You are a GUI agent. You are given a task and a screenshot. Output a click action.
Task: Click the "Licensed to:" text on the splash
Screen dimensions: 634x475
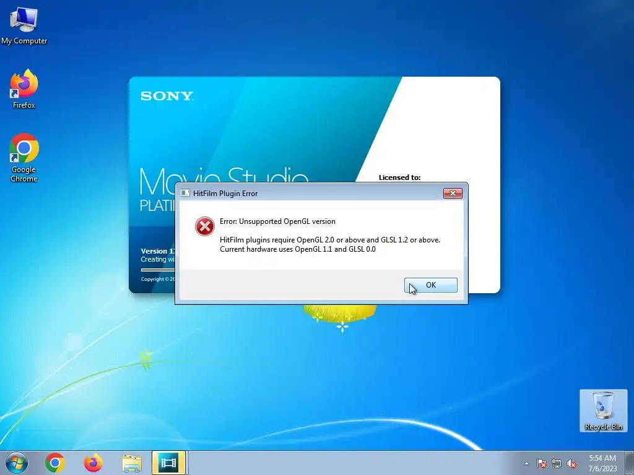(399, 178)
